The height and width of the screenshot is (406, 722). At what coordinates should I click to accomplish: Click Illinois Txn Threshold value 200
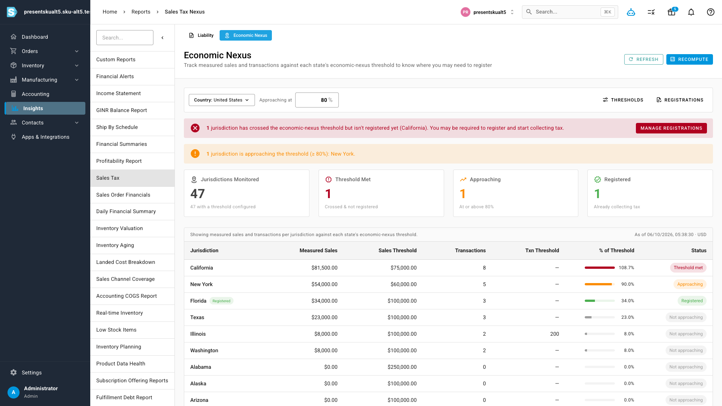point(554,334)
